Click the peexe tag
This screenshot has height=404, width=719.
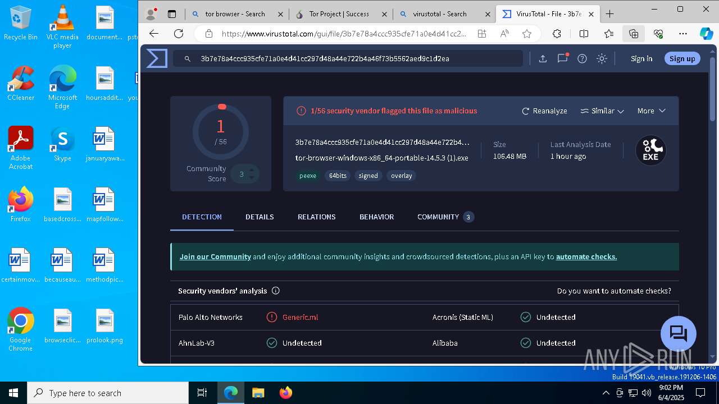pyautogui.click(x=307, y=176)
